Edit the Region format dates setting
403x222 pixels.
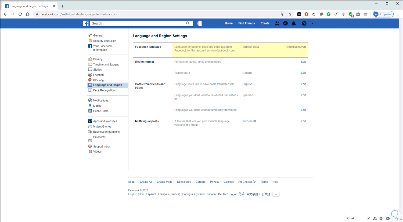303,62
